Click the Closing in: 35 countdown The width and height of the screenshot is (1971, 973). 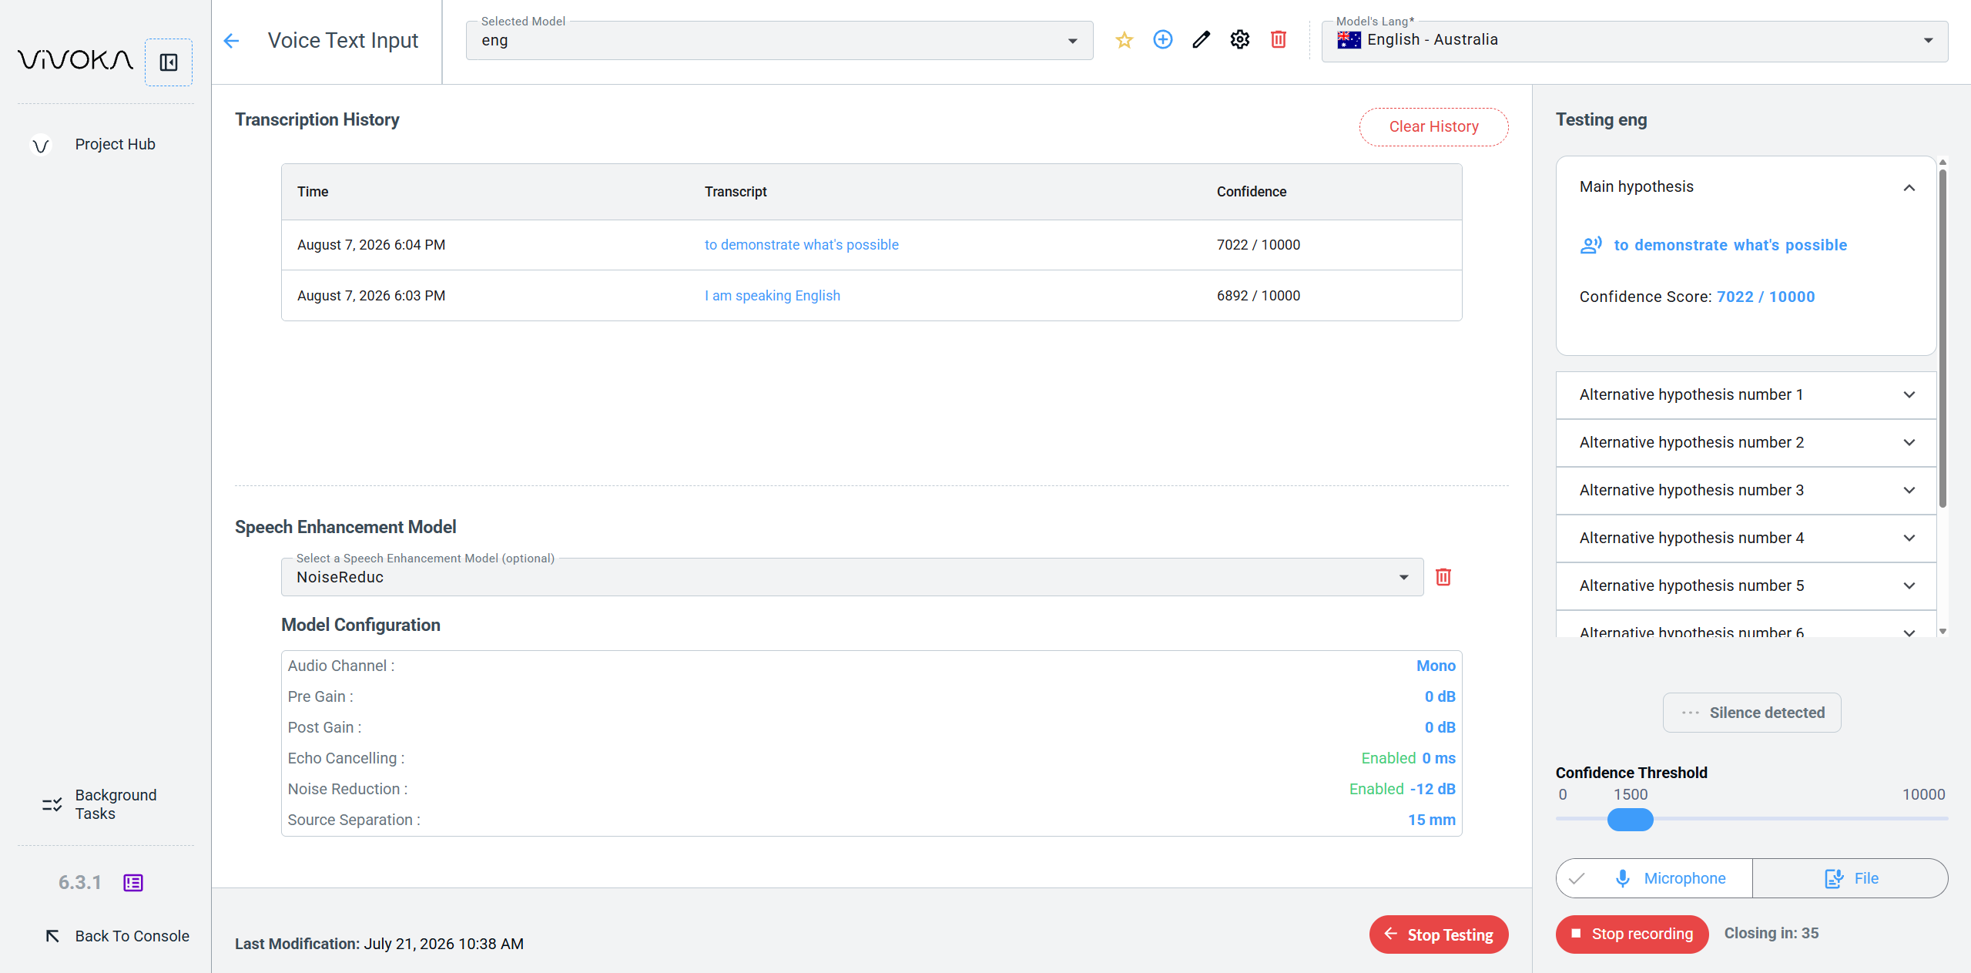(1772, 934)
